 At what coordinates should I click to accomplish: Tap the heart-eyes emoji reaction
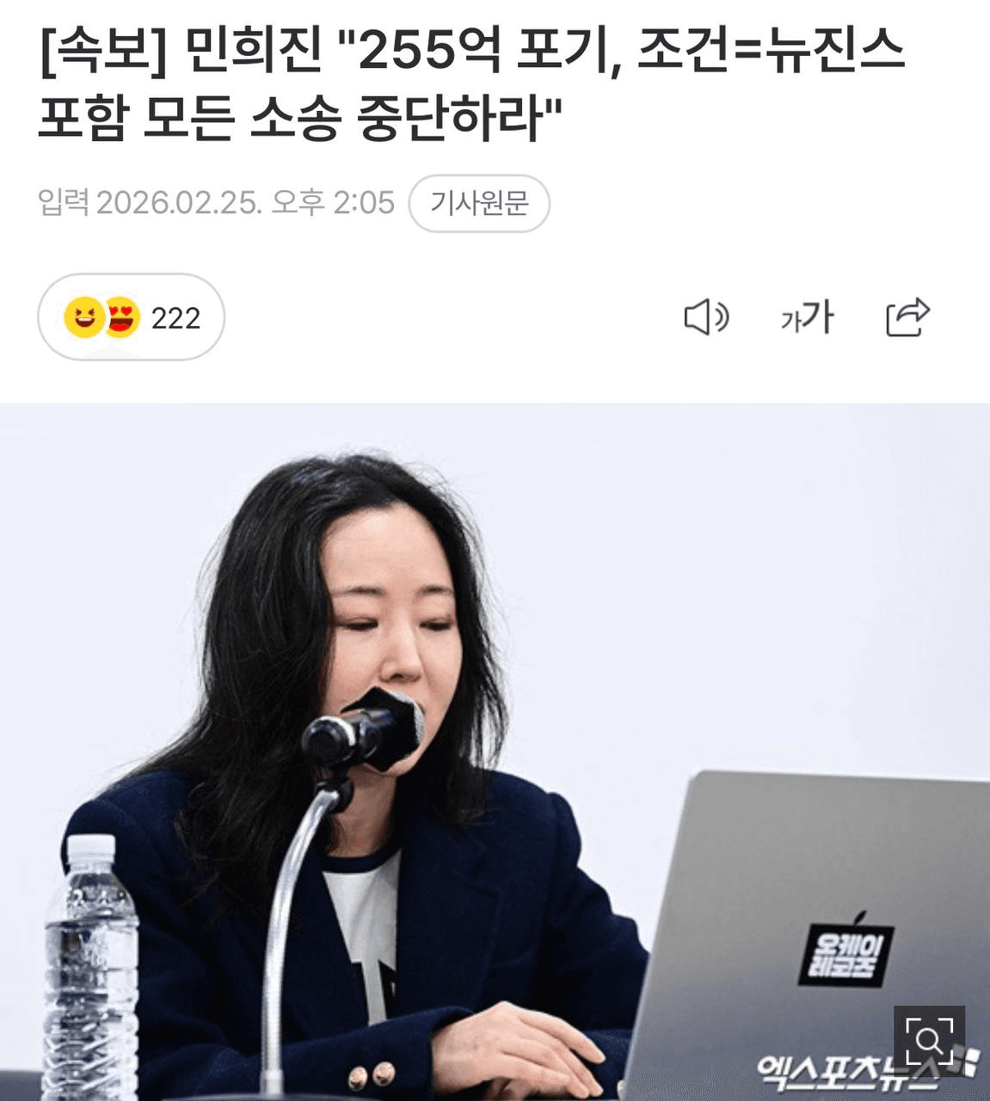pyautogui.click(x=121, y=317)
